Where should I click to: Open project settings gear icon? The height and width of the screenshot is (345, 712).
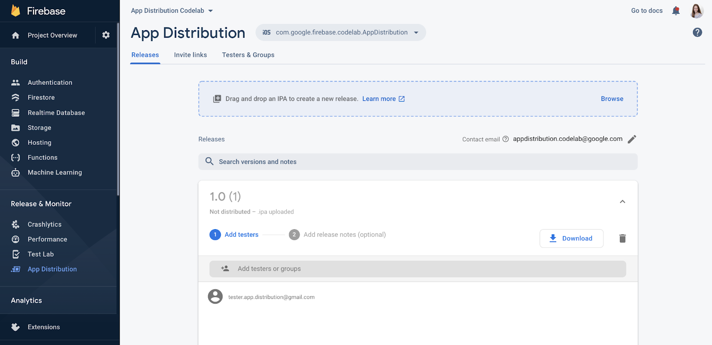[x=106, y=35]
